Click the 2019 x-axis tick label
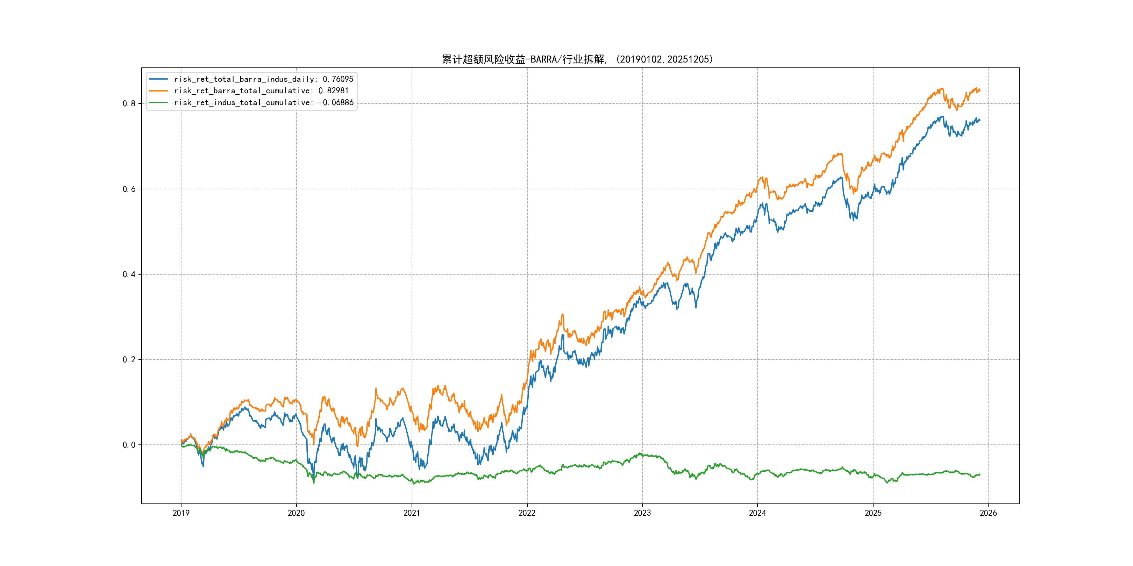 click(x=181, y=513)
